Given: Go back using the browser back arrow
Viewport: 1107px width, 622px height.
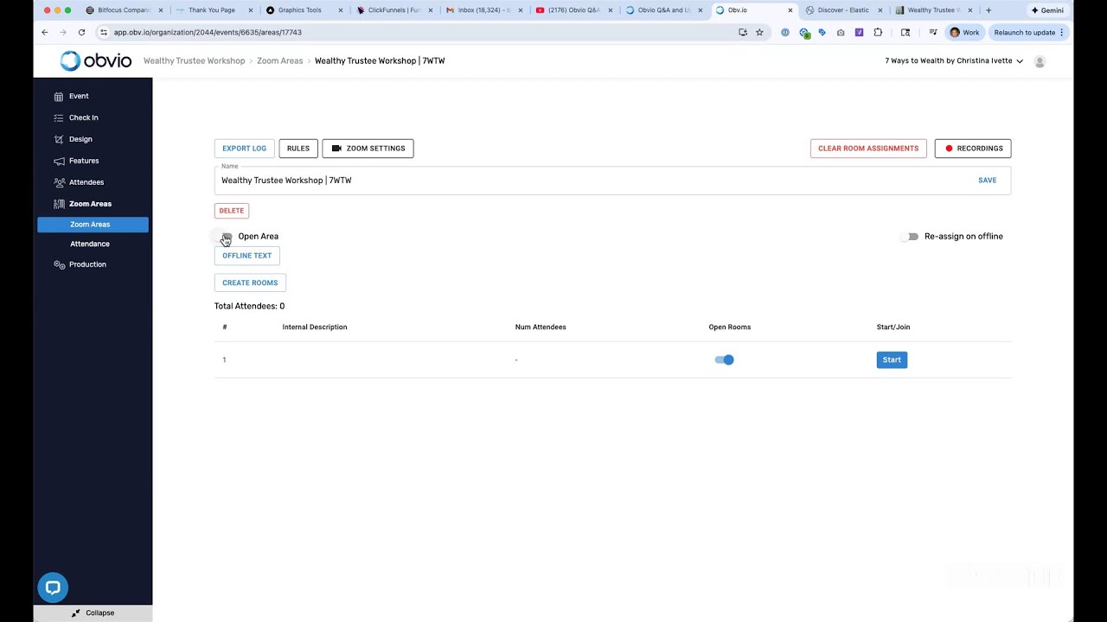Looking at the screenshot, I should [45, 32].
